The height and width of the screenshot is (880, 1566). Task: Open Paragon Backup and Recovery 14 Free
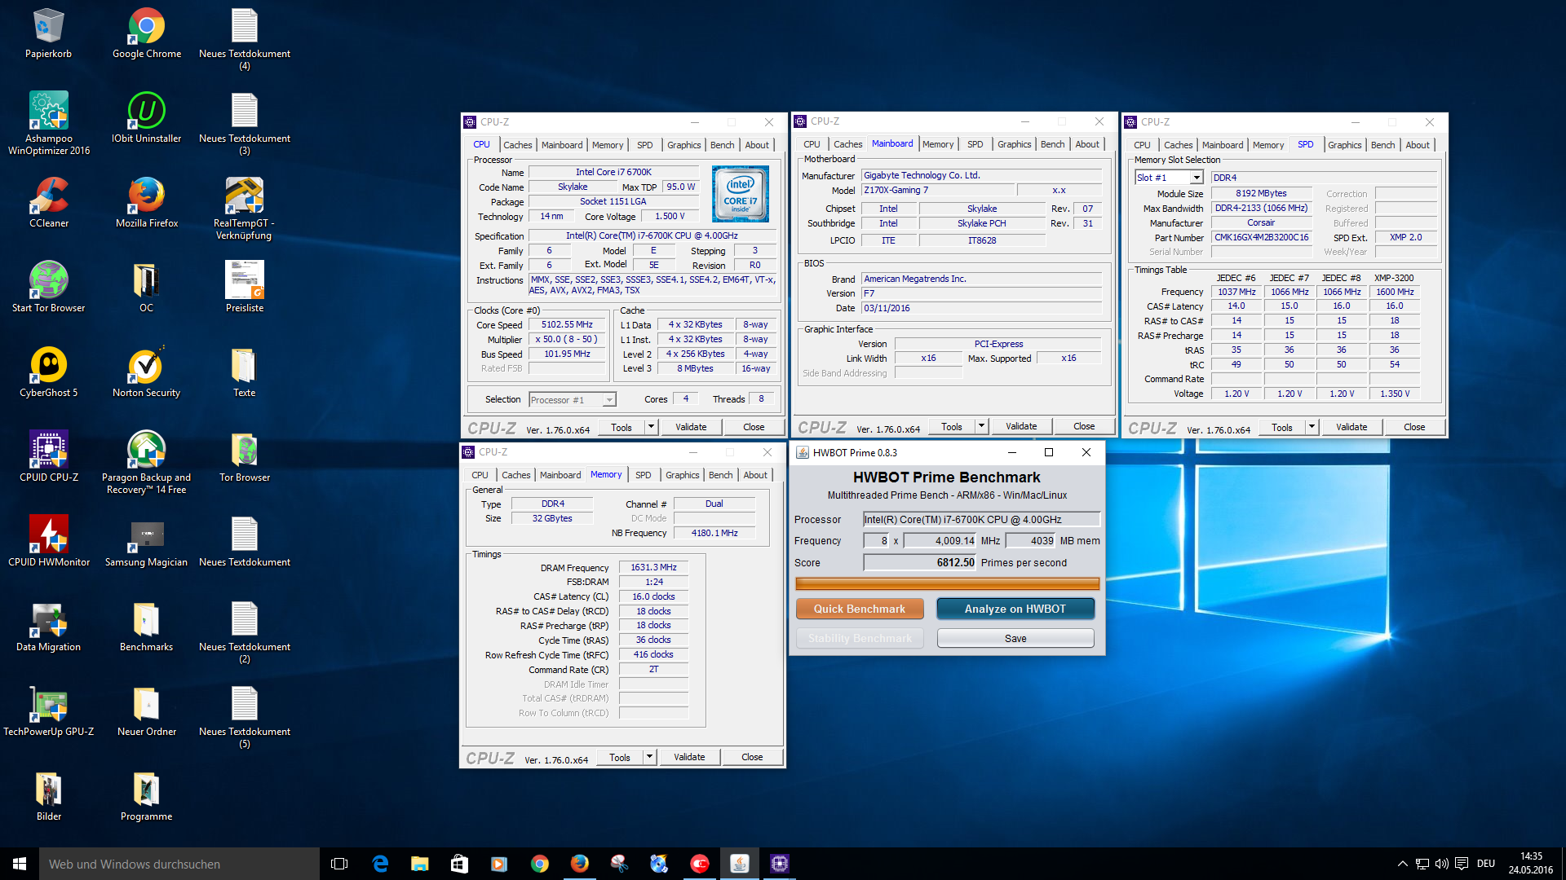click(146, 463)
